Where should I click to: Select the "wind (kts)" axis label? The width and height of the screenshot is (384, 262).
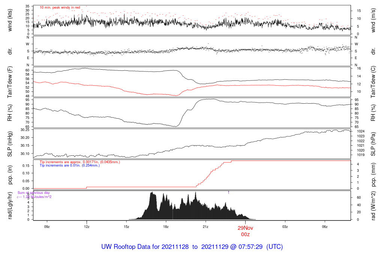tap(10, 20)
